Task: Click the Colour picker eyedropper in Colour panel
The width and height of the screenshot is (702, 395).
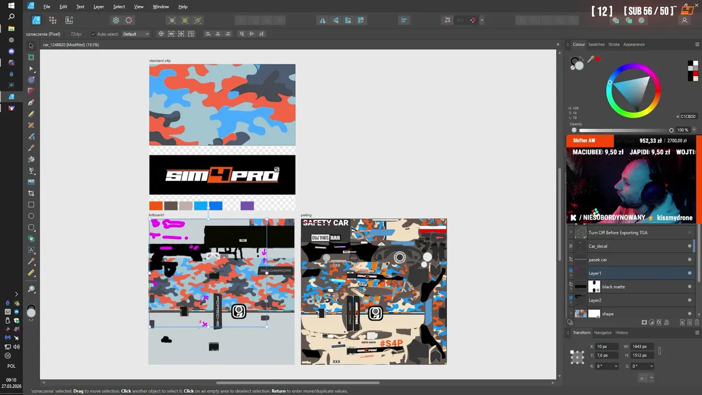Action: coord(591,59)
